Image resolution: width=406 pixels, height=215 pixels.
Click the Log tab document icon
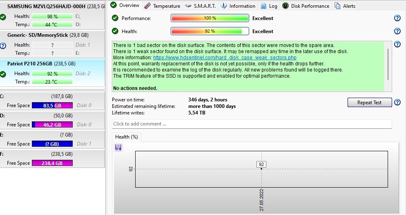coord(263,6)
